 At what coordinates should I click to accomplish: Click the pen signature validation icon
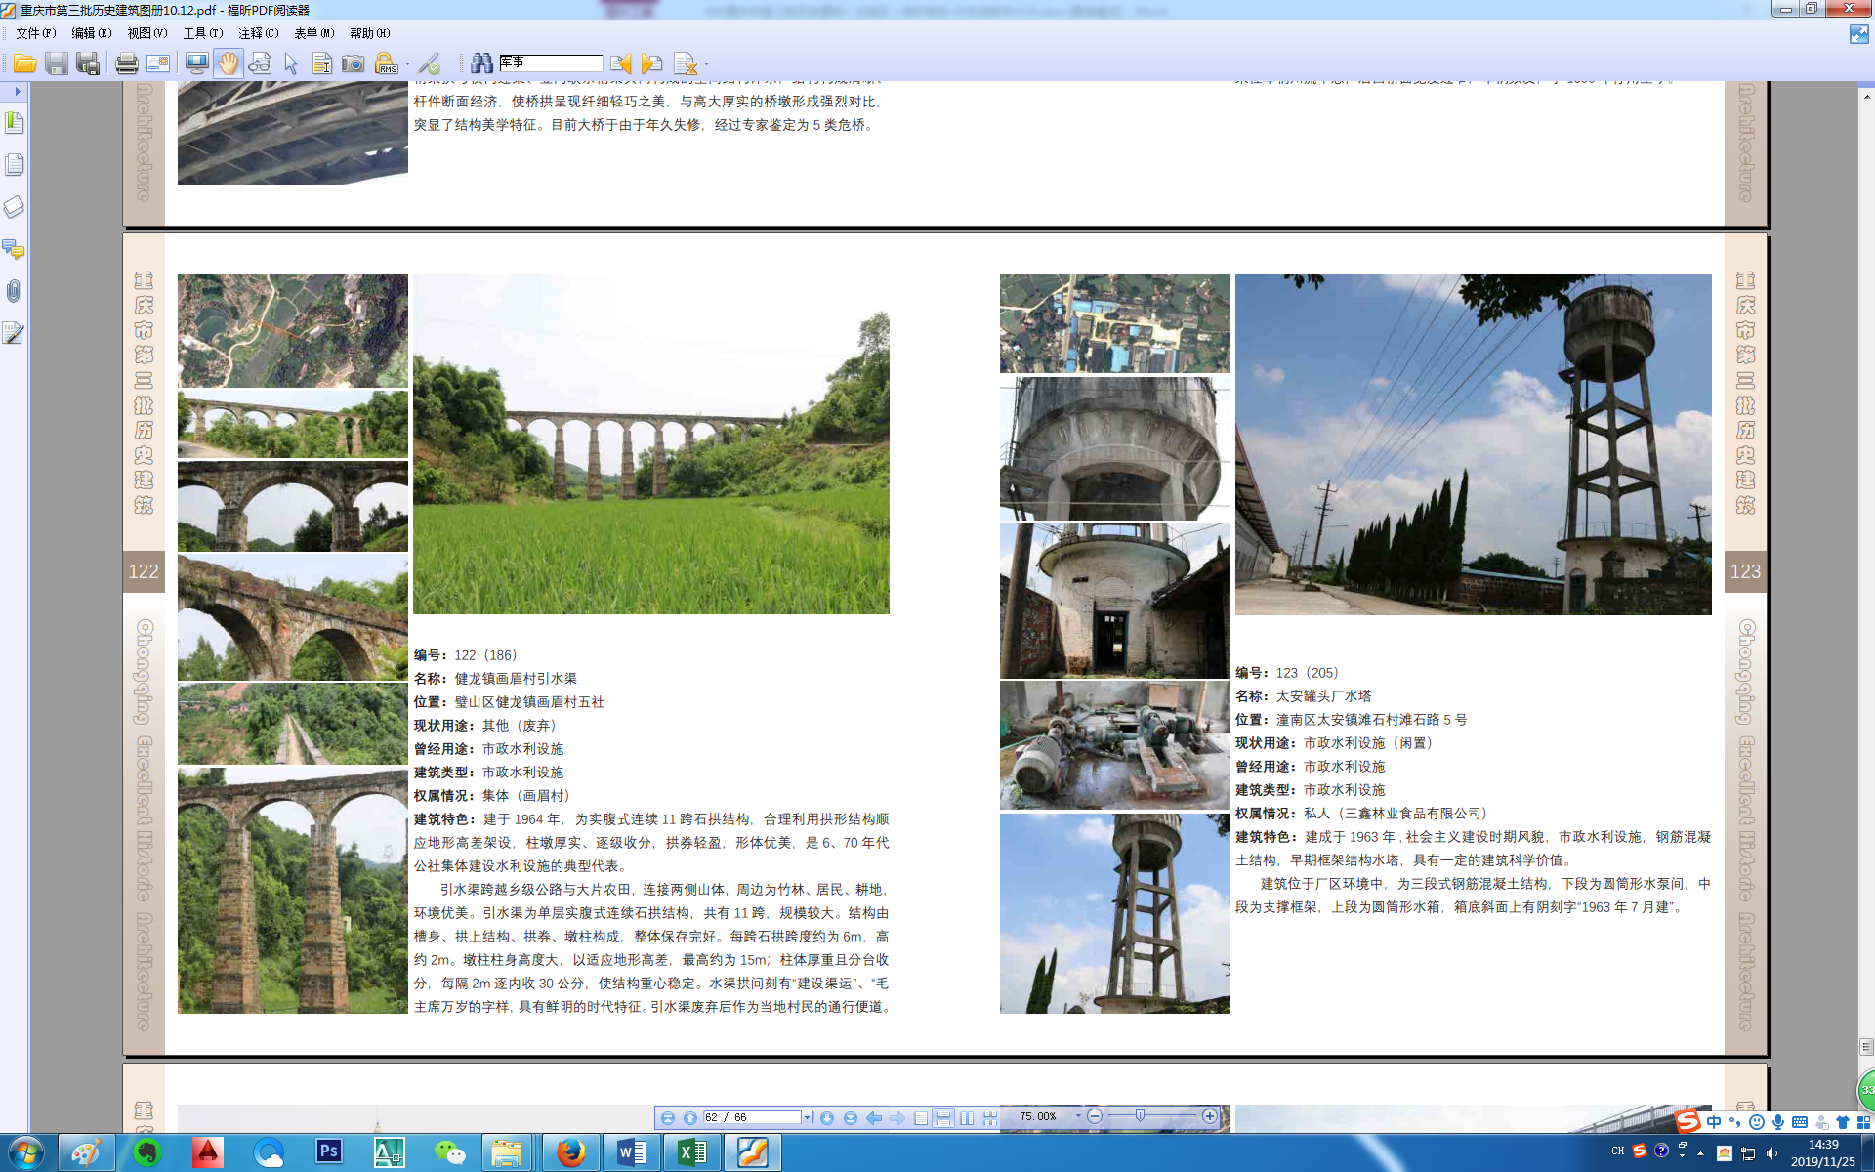[x=430, y=63]
